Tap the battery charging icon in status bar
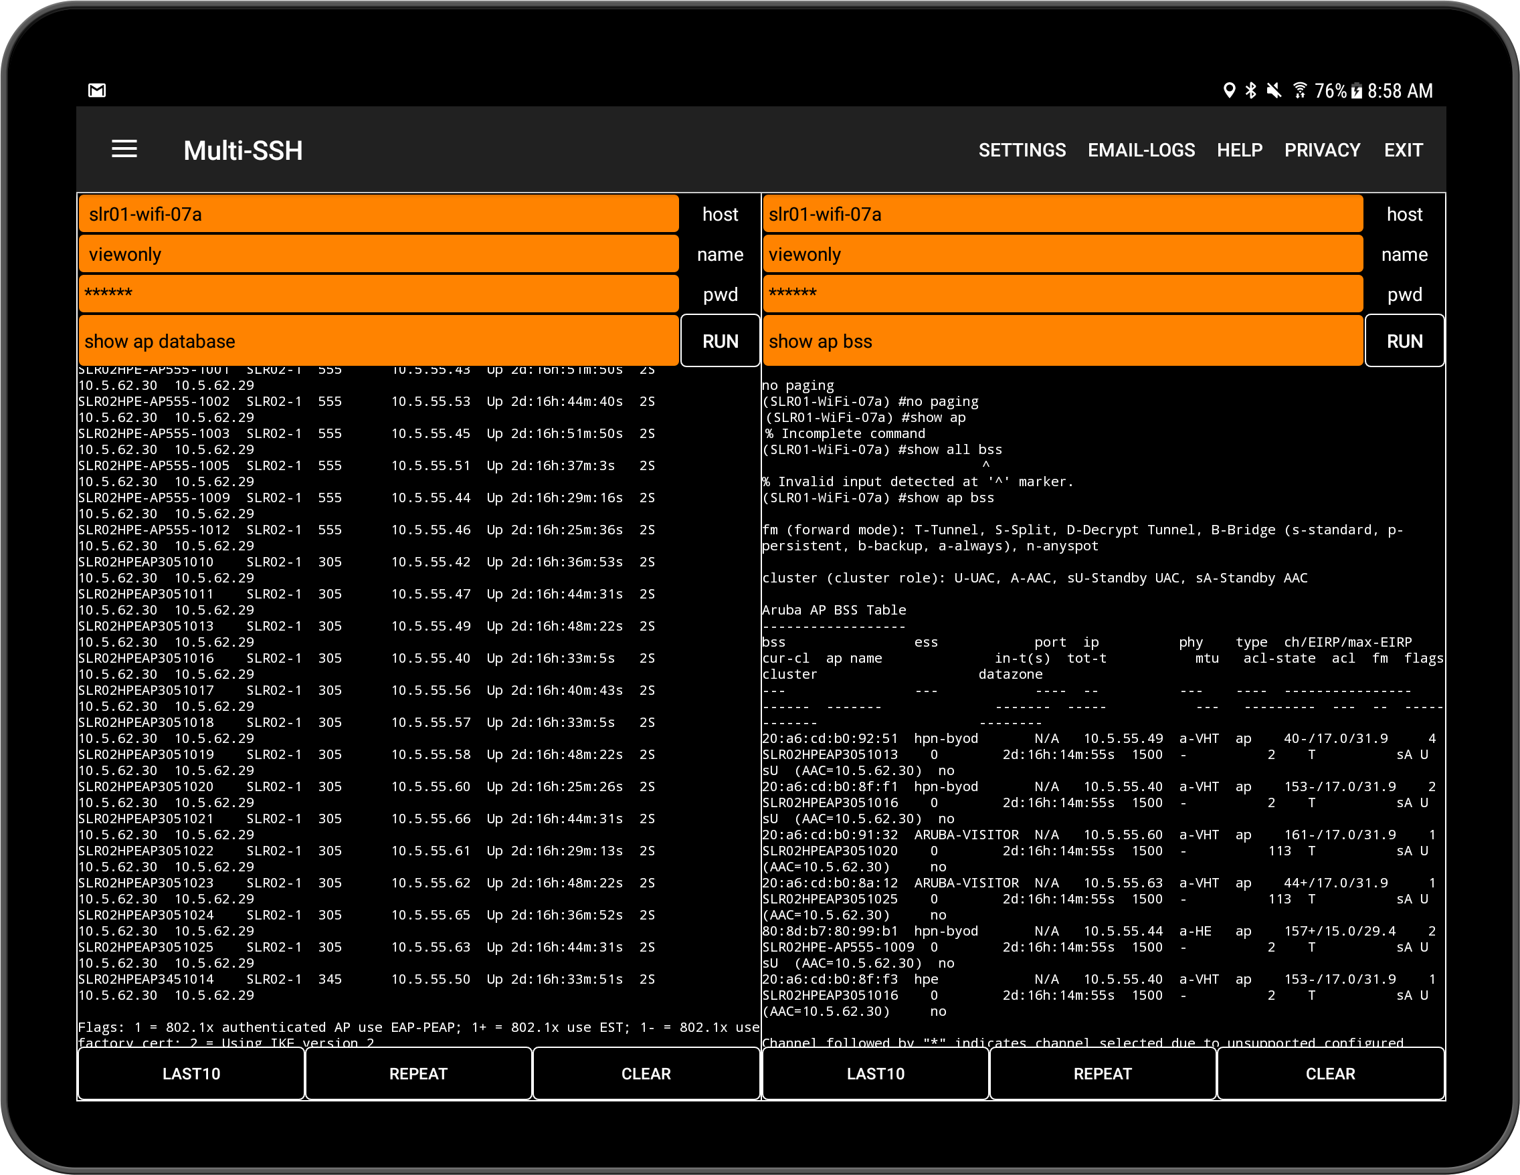The height and width of the screenshot is (1175, 1520). [x=1357, y=90]
